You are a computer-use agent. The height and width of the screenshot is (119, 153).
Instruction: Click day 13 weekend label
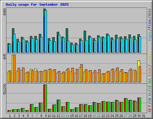63,116
